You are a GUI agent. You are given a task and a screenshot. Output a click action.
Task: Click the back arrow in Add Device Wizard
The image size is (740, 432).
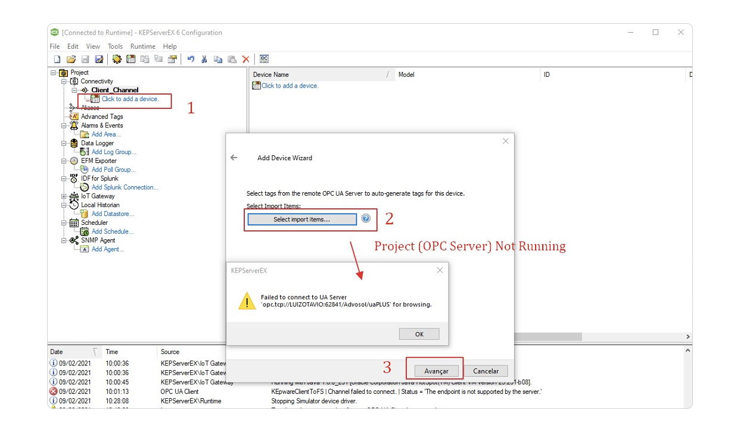click(x=234, y=158)
